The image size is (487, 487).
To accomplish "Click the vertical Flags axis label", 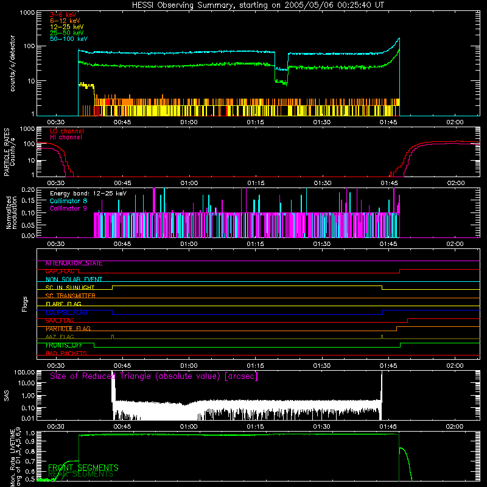I will click(25, 304).
